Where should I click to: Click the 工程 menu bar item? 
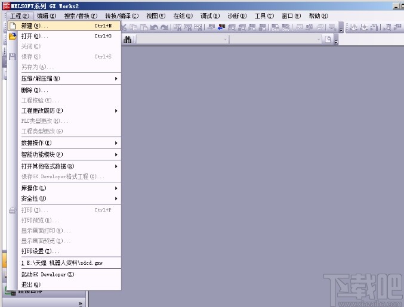coord(20,16)
